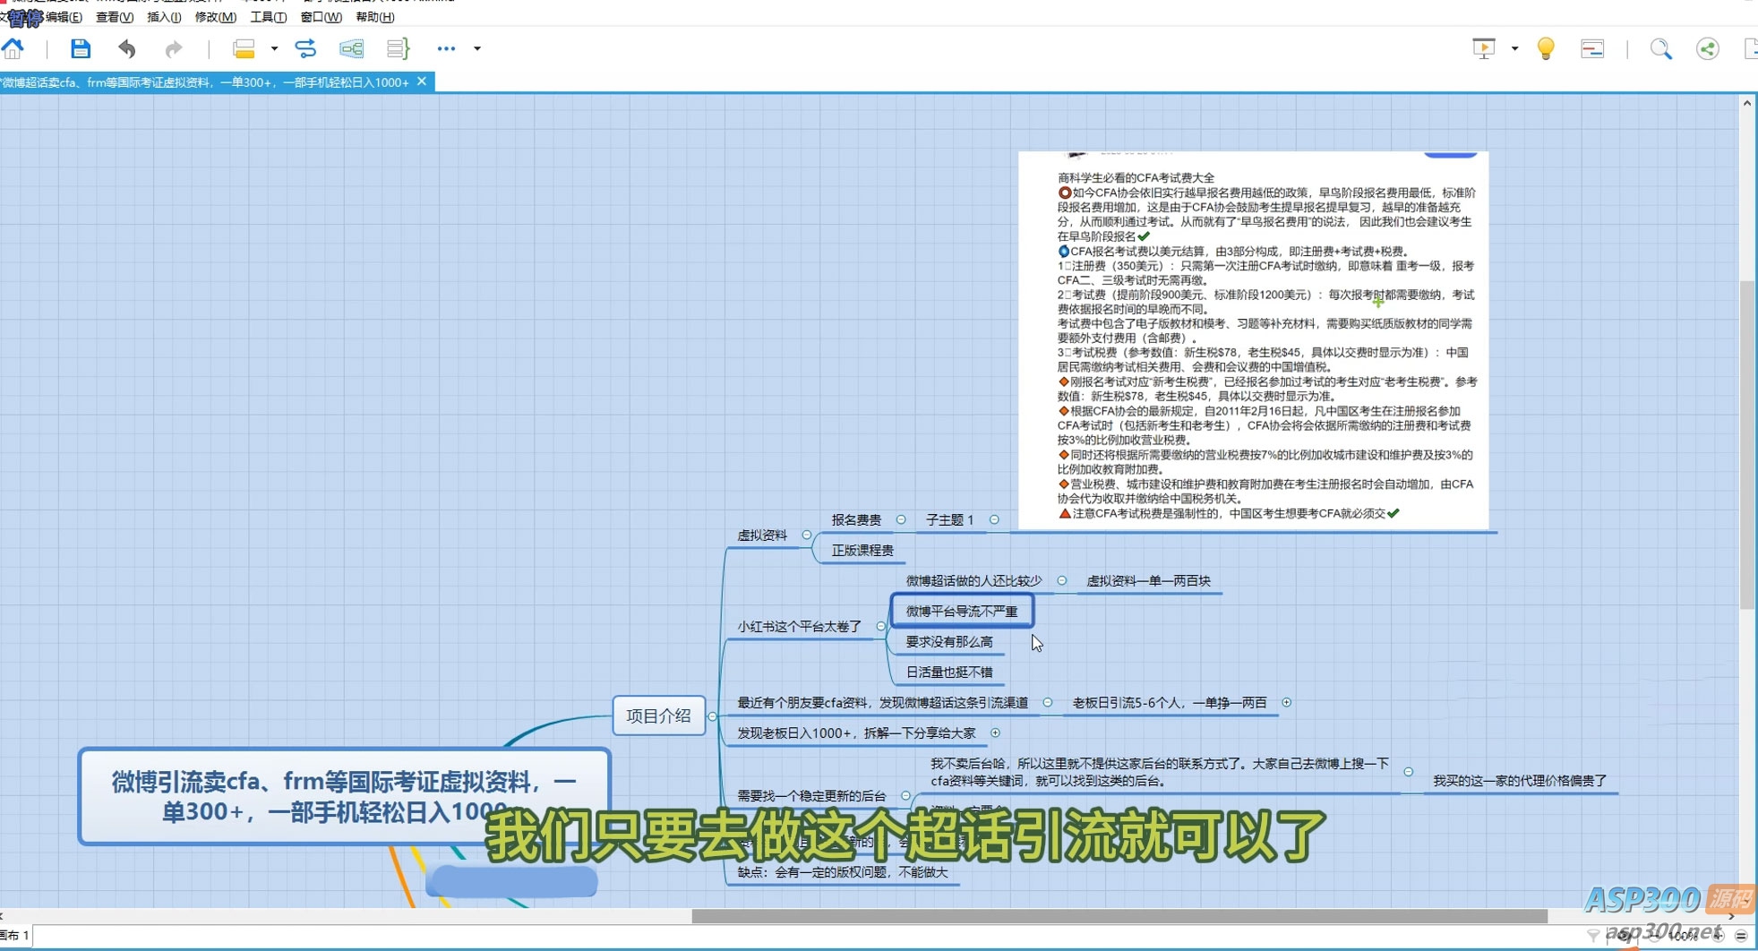Click the summary bracket toolbar icon

(398, 48)
